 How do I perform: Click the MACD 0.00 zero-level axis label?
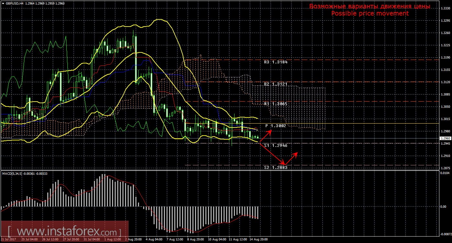coord(444,206)
